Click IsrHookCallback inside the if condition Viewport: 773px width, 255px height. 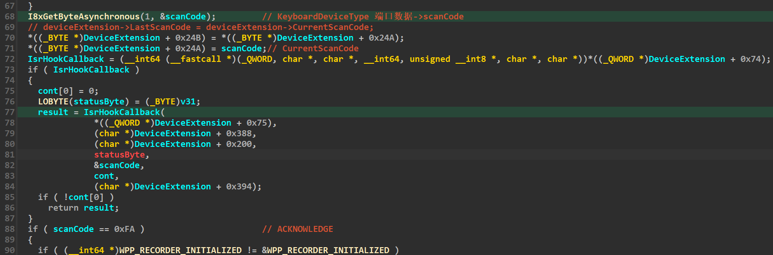(x=91, y=70)
